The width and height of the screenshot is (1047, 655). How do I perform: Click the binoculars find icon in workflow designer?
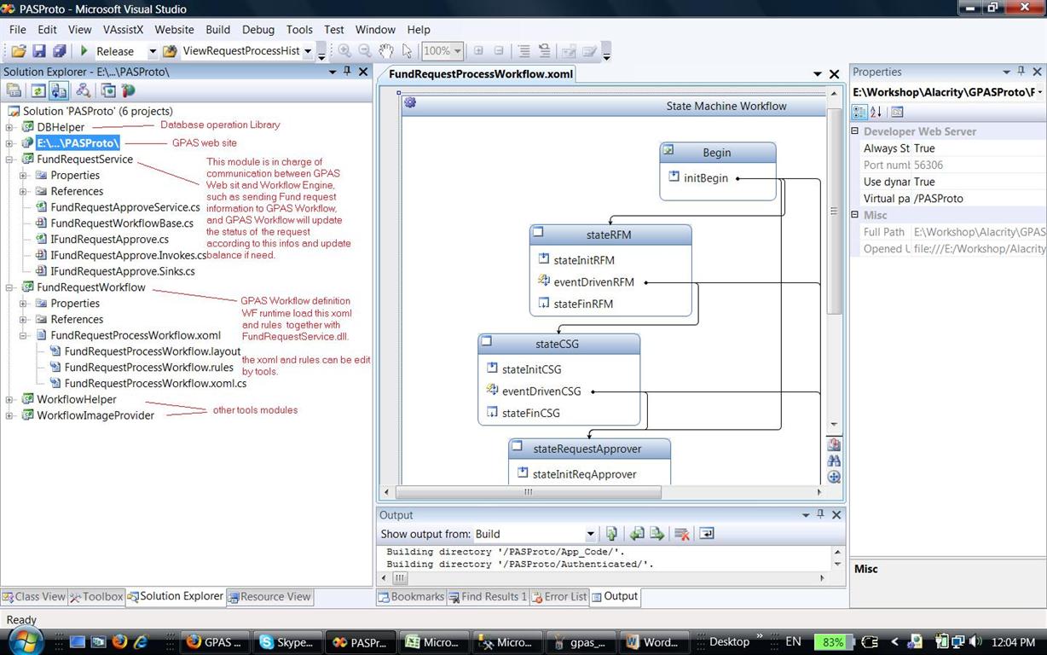(834, 461)
